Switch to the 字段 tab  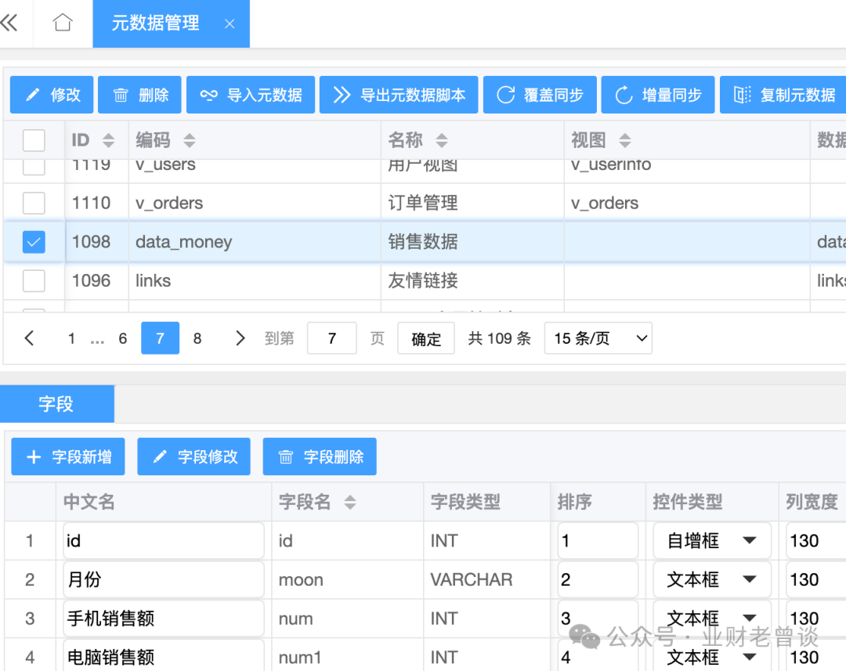pyautogui.click(x=56, y=404)
